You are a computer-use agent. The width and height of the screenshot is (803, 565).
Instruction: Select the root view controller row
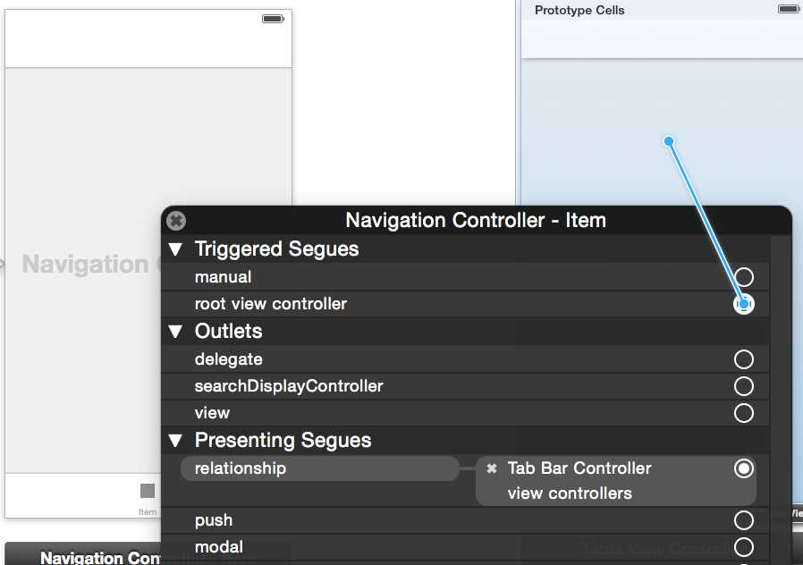point(271,304)
